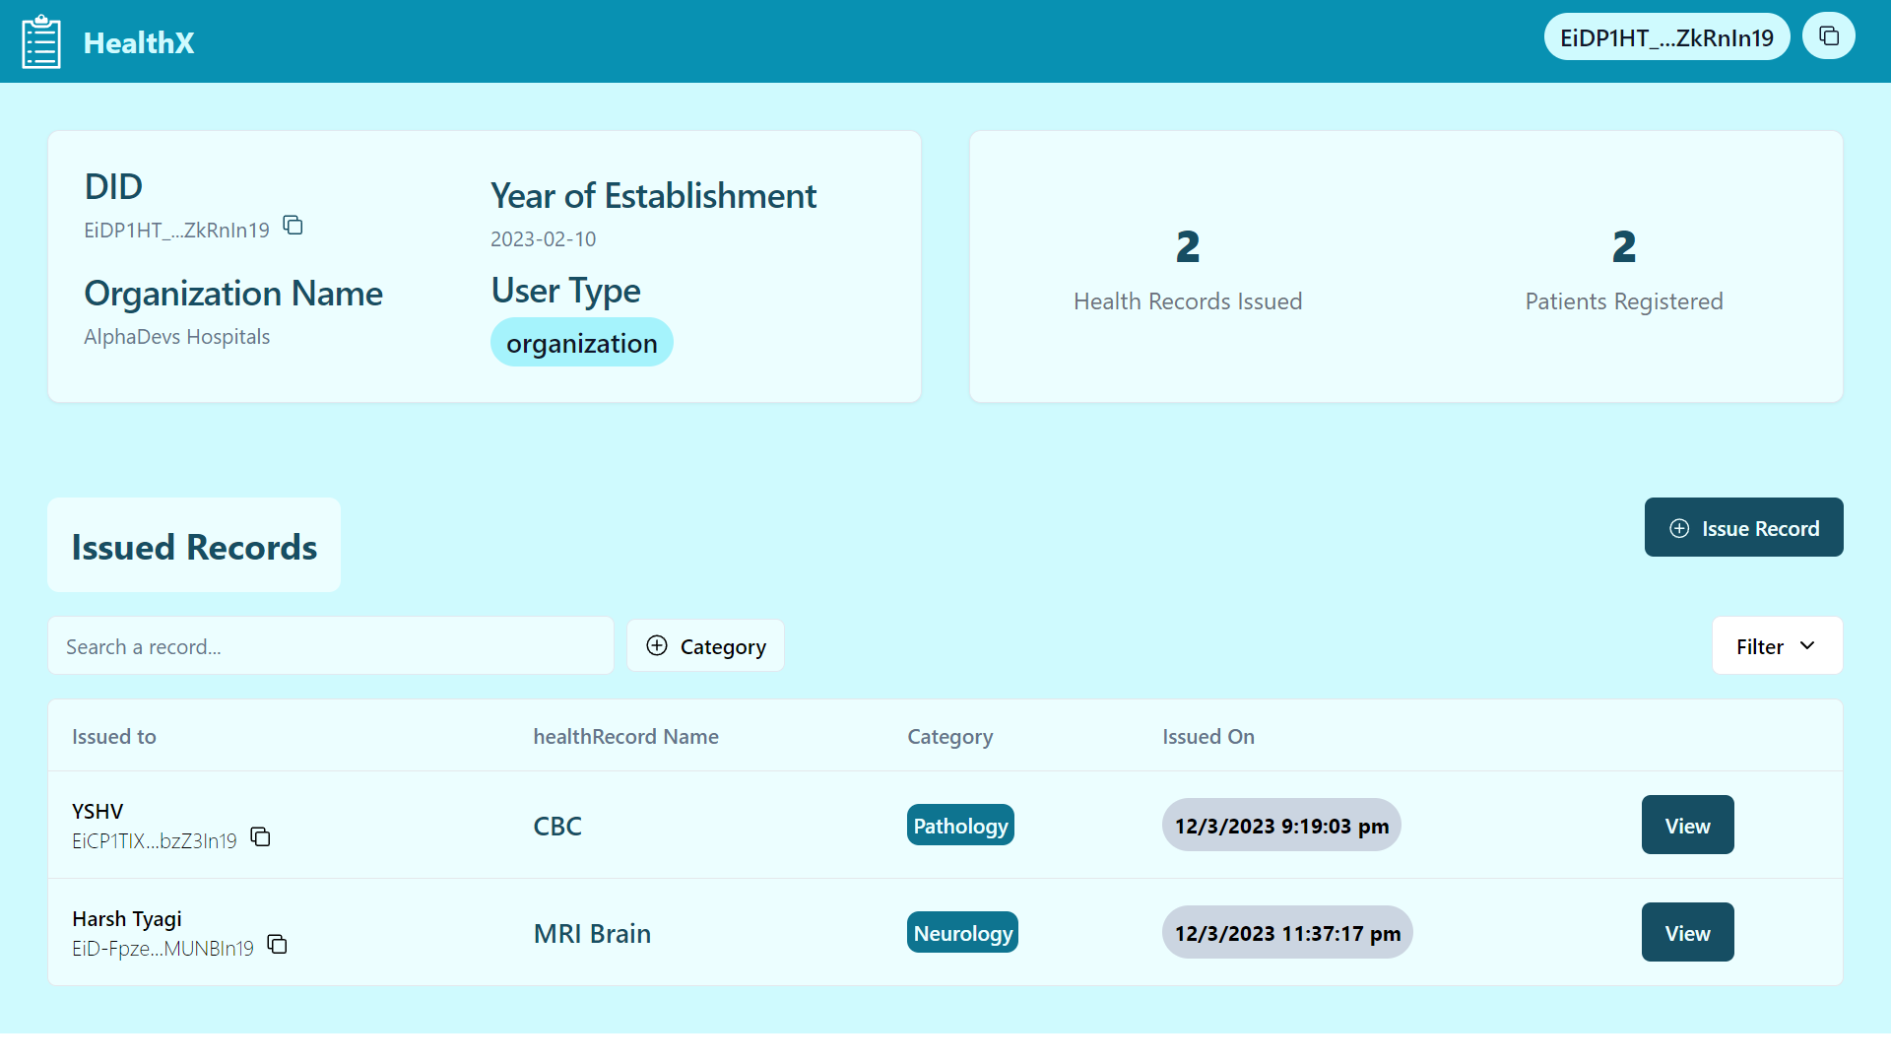Click the Filter chevron arrow
This screenshot has width=1891, height=1064.
[1807, 646]
